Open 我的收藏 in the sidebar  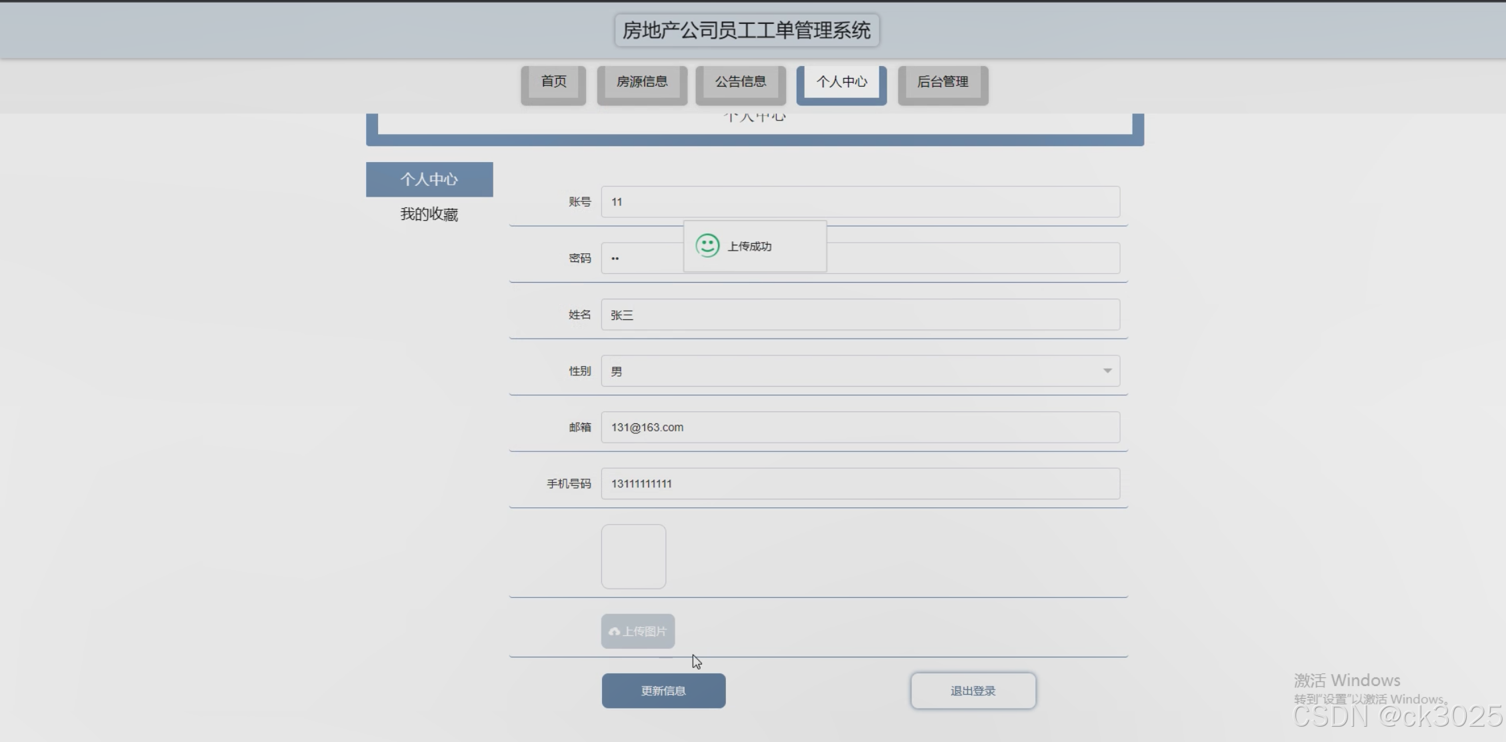pyautogui.click(x=429, y=214)
